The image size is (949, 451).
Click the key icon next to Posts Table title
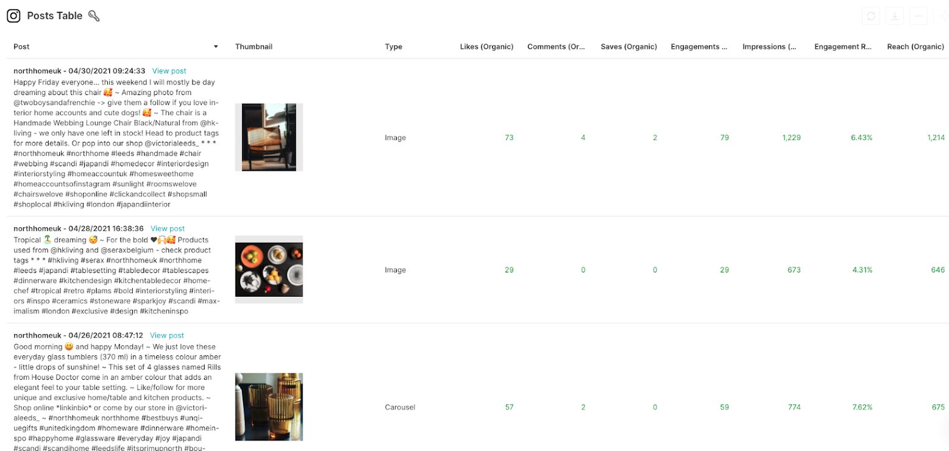[94, 15]
